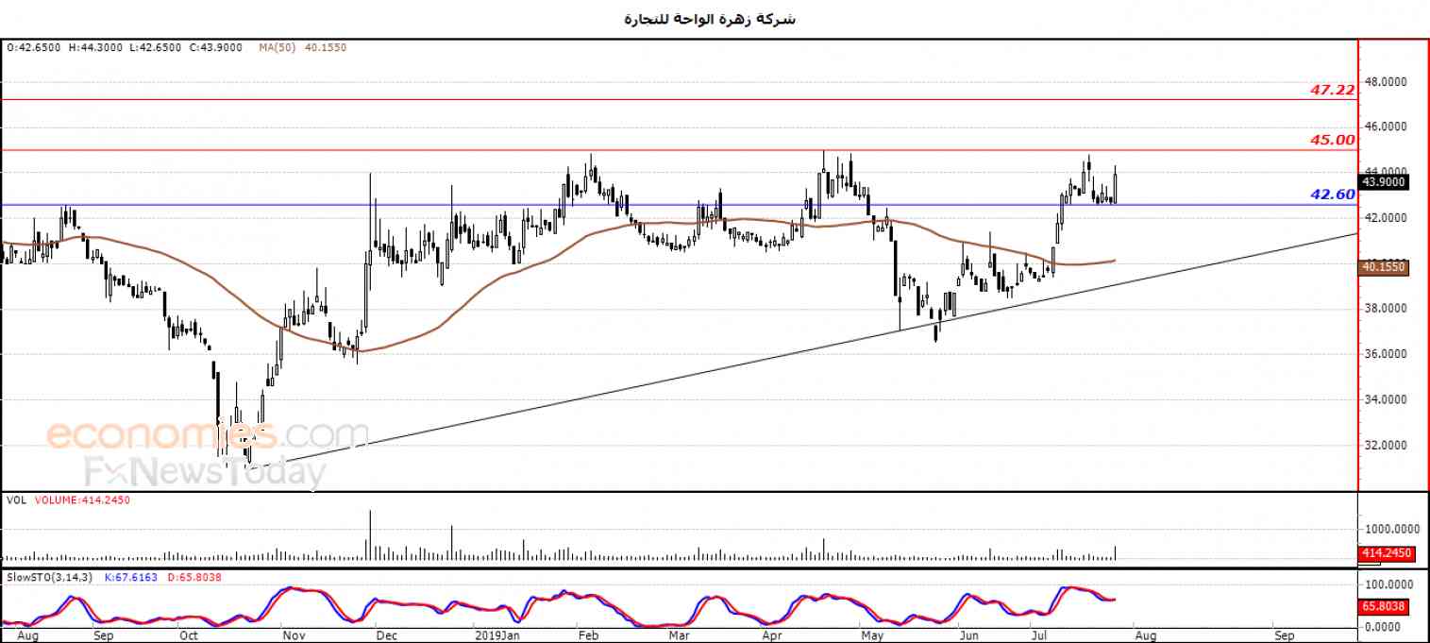The height and width of the screenshot is (643, 1430).
Task: Click the 2019Jan label on time axis
Action: point(496,636)
